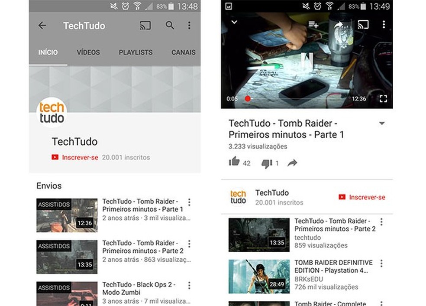Screen dimensions: 426x306
Task: Play Envios thumbnail with 13:35 duration
Action: click(x=67, y=257)
